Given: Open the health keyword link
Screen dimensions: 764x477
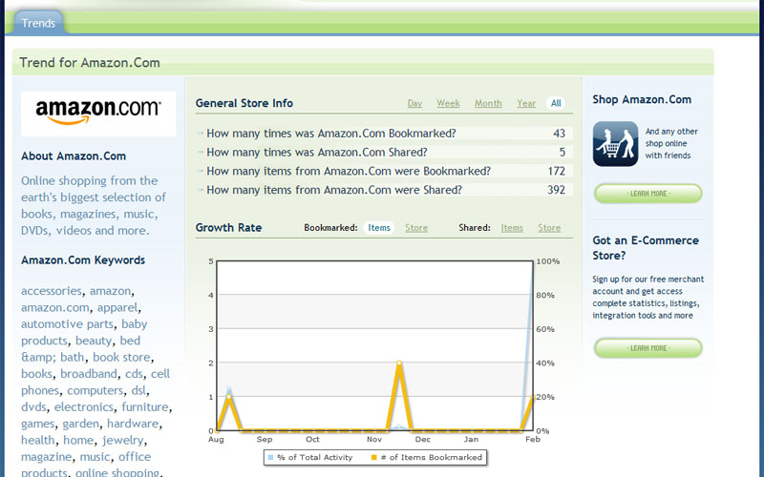Looking at the screenshot, I should coord(37,440).
